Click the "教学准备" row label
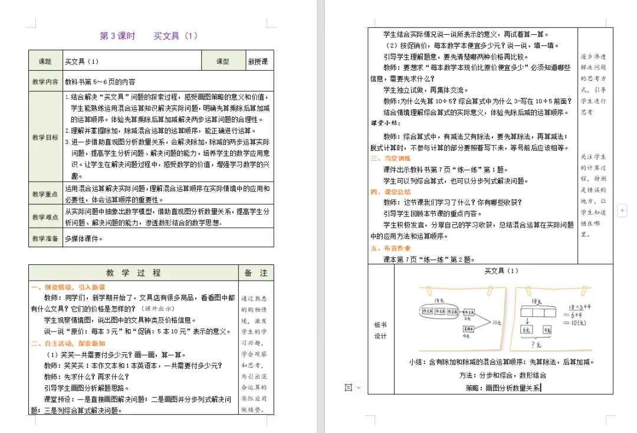 45,238
